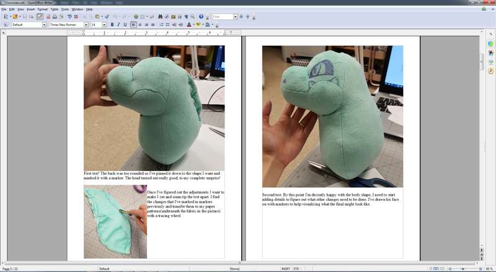This screenshot has width=496, height=272.
Task: Open the font size dropdown
Action: [104, 25]
